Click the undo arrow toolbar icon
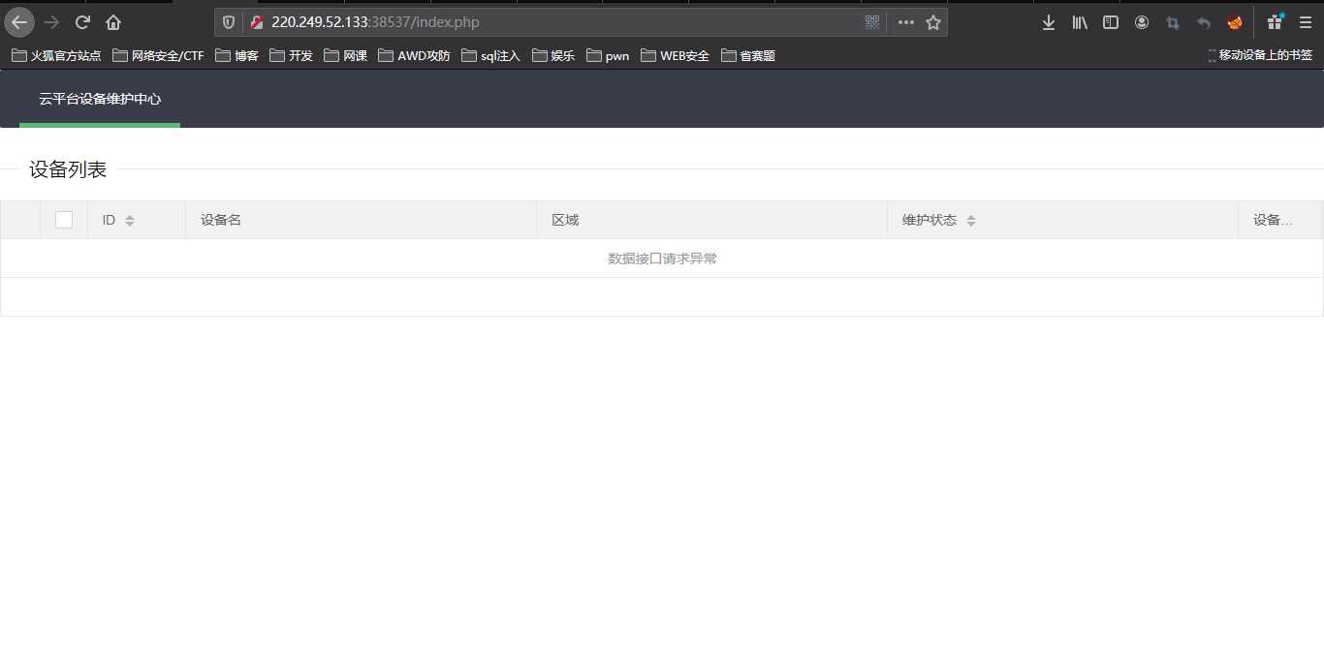 click(1204, 22)
